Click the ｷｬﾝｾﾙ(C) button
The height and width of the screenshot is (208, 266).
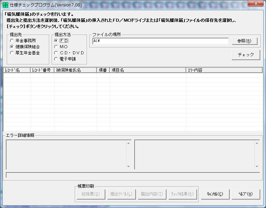[215, 194]
